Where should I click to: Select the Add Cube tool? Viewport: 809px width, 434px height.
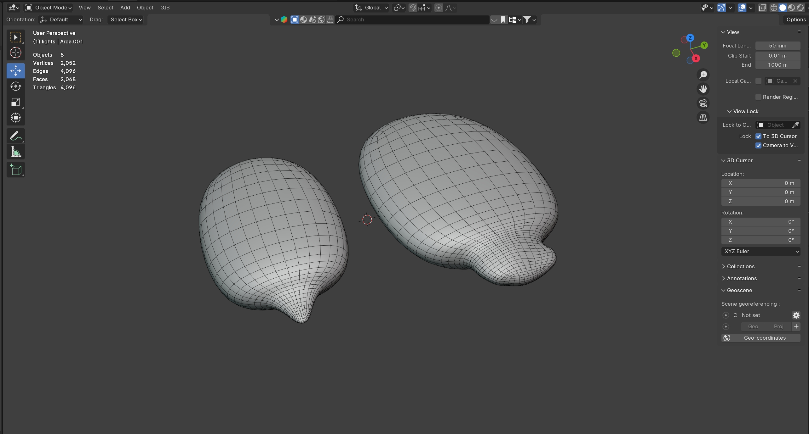15,170
